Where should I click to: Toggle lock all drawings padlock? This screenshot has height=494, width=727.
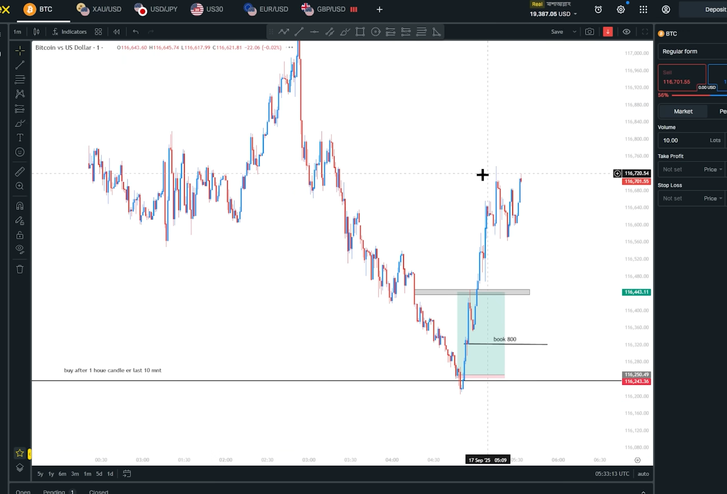click(x=20, y=235)
